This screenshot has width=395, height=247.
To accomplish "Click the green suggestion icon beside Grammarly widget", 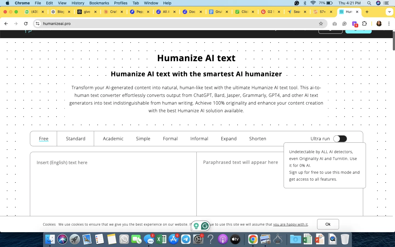I will tap(196, 226).
